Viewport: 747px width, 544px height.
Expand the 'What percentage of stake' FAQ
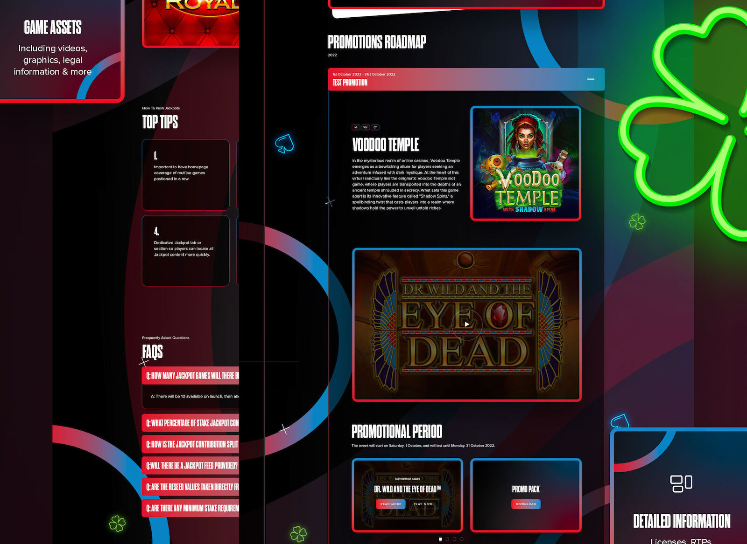(x=191, y=423)
